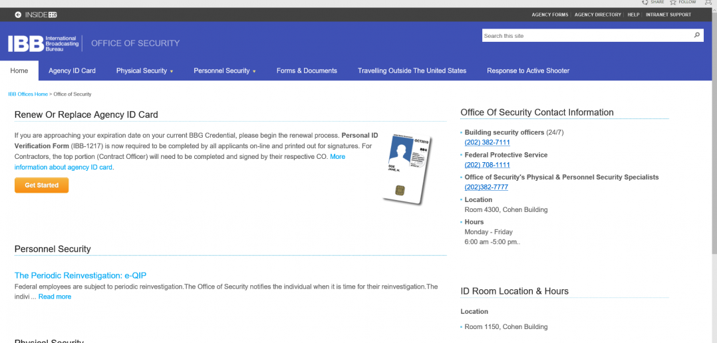Click the Office Of Security Contact Information heading
This screenshot has height=343, width=717.
[537, 112]
